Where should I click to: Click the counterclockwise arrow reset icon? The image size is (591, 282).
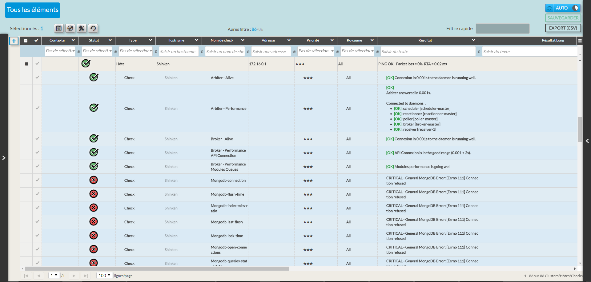pos(93,28)
